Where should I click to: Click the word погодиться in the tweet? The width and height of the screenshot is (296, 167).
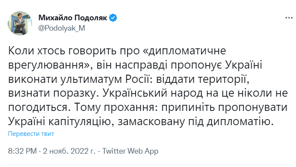(38, 108)
